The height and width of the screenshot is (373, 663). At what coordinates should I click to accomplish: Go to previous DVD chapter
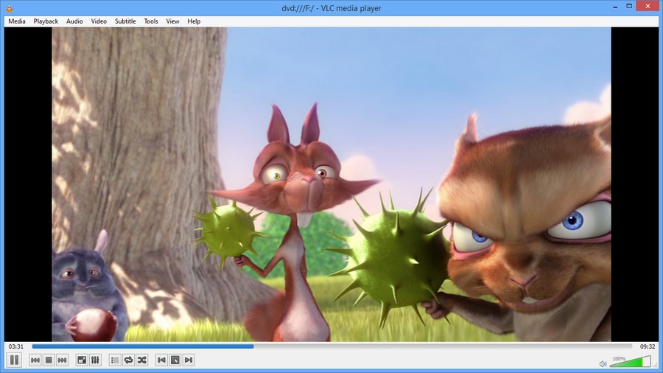[x=161, y=360]
